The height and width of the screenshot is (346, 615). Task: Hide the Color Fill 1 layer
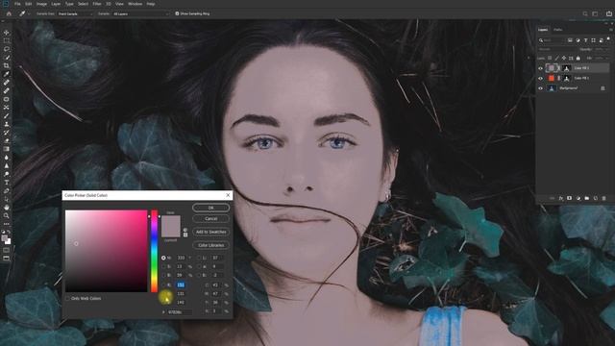540,79
